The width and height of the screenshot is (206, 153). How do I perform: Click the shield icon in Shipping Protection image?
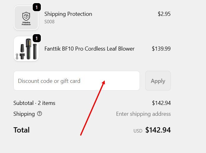(x=26, y=16)
